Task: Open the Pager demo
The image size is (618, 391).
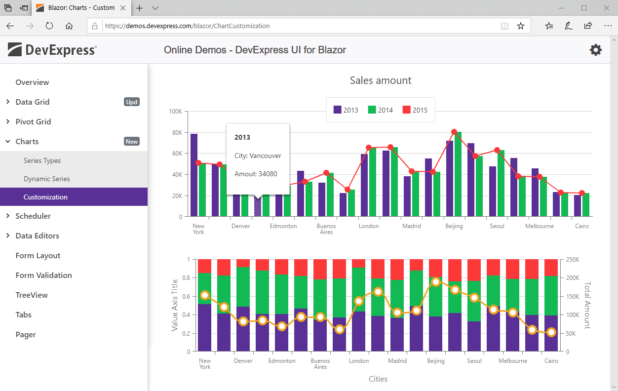Action: point(26,334)
